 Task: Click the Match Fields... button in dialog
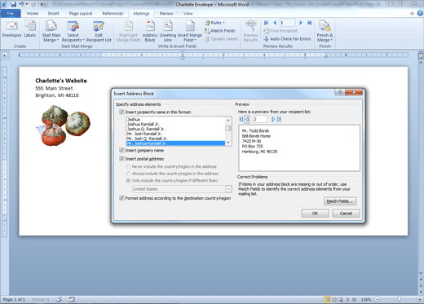340,201
